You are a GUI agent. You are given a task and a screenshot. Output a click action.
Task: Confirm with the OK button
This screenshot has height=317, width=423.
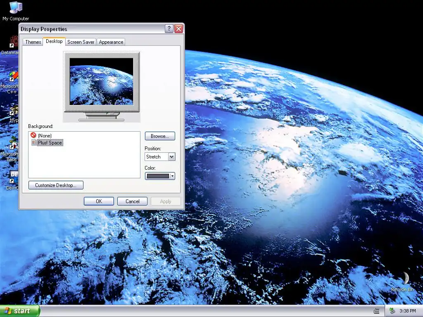(99, 201)
